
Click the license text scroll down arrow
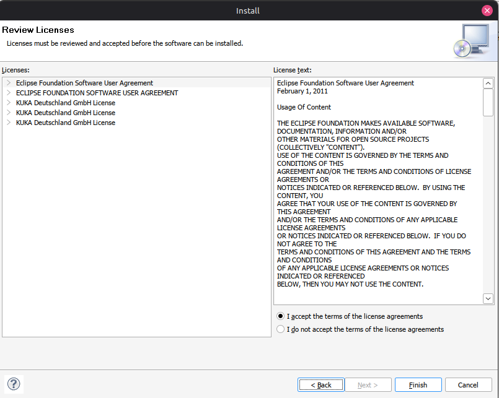[x=488, y=298]
